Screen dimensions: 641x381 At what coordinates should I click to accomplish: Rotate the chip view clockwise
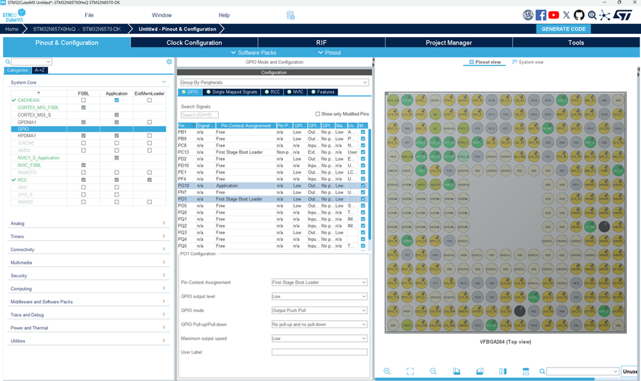457,371
